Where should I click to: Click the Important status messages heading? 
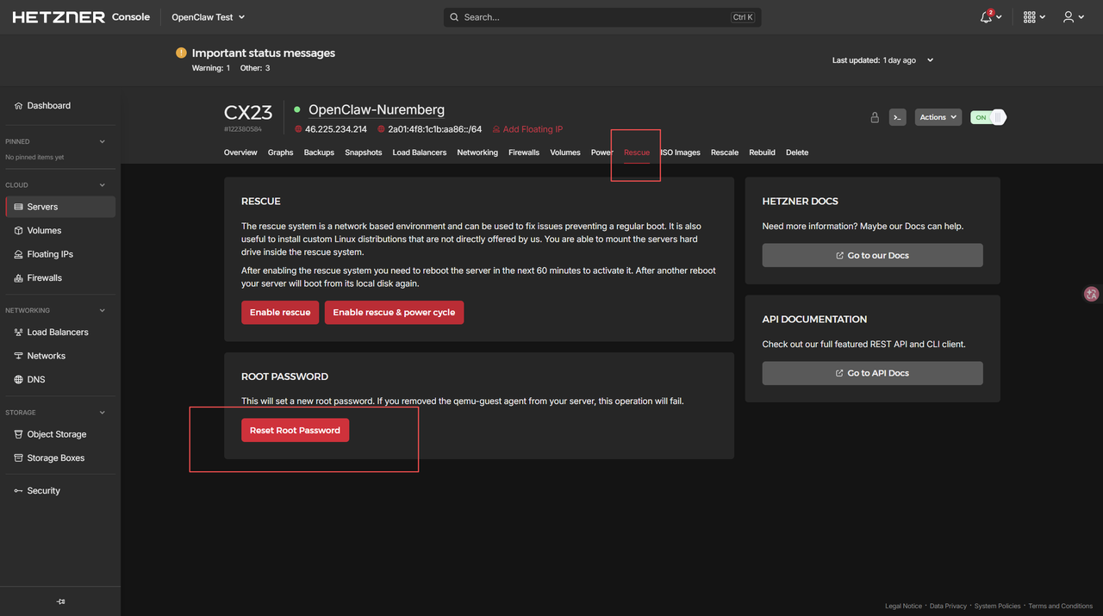[264, 53]
